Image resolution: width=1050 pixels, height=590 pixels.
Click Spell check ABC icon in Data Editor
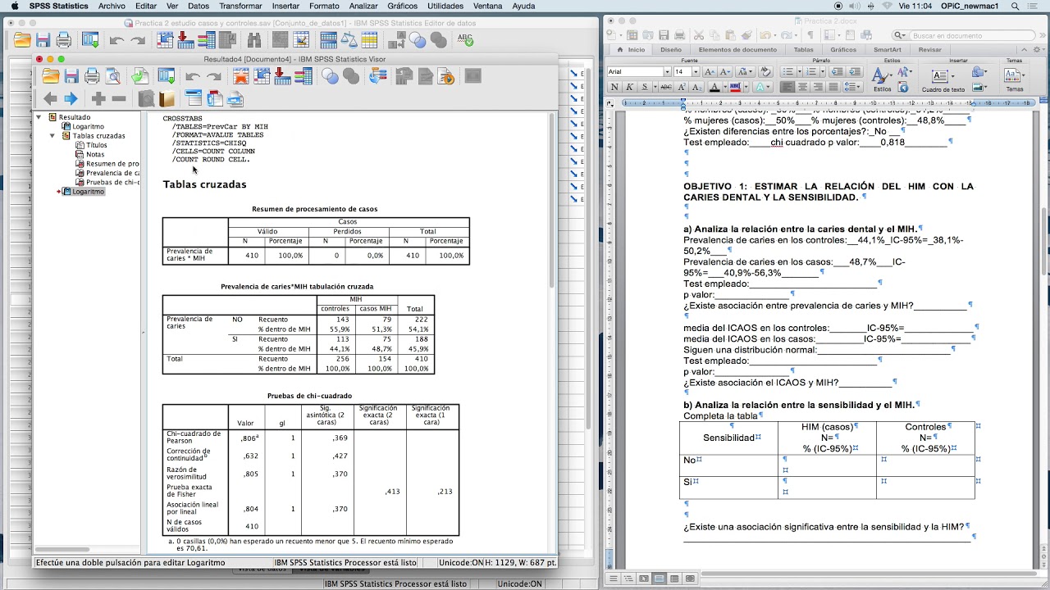click(x=465, y=39)
